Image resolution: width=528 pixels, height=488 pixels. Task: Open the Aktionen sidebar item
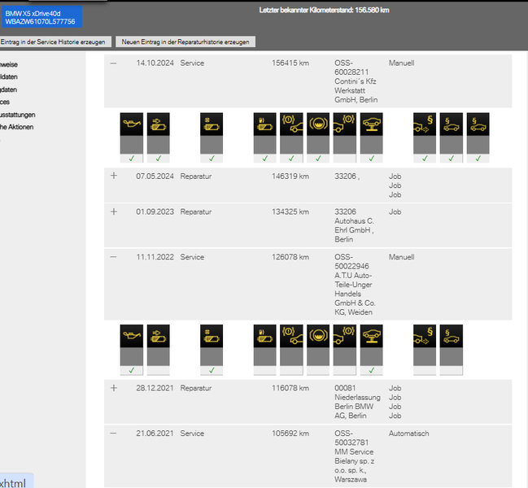pyautogui.click(x=17, y=127)
